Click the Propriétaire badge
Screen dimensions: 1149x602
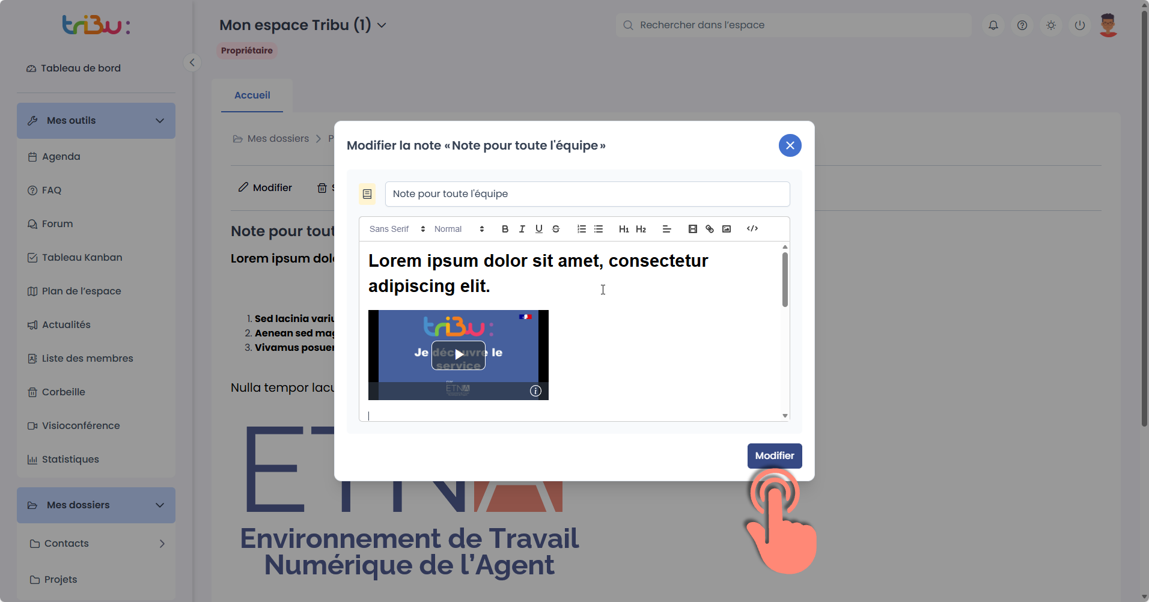pyautogui.click(x=247, y=50)
